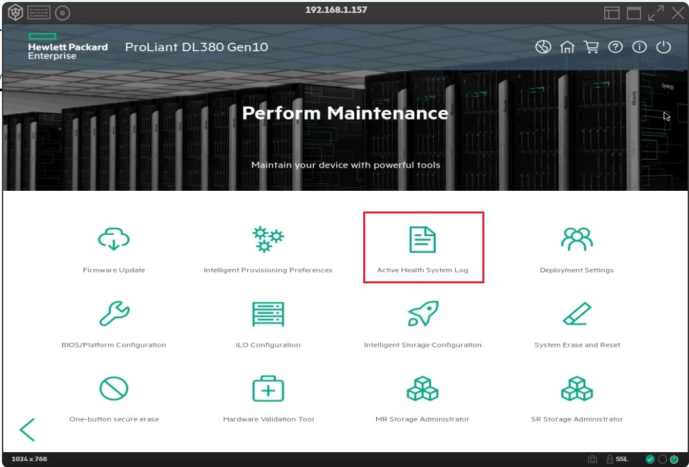Click the Hewlett Packard Enterprise logo

click(67, 46)
